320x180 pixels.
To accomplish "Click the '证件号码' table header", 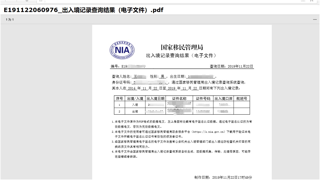I will (203, 98).
